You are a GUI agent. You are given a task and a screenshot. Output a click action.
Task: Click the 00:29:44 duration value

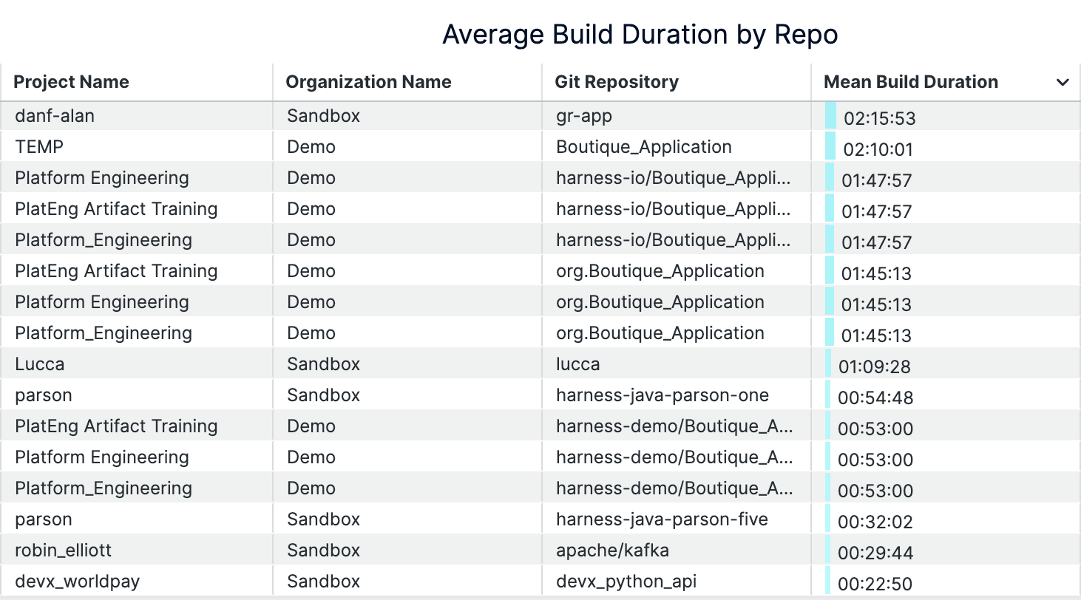coord(876,553)
